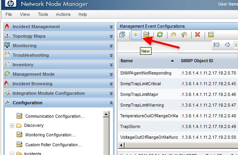Click the Communication Configuration form icon
This screenshot has width=238, height=155.
pyautogui.click(x=19, y=116)
